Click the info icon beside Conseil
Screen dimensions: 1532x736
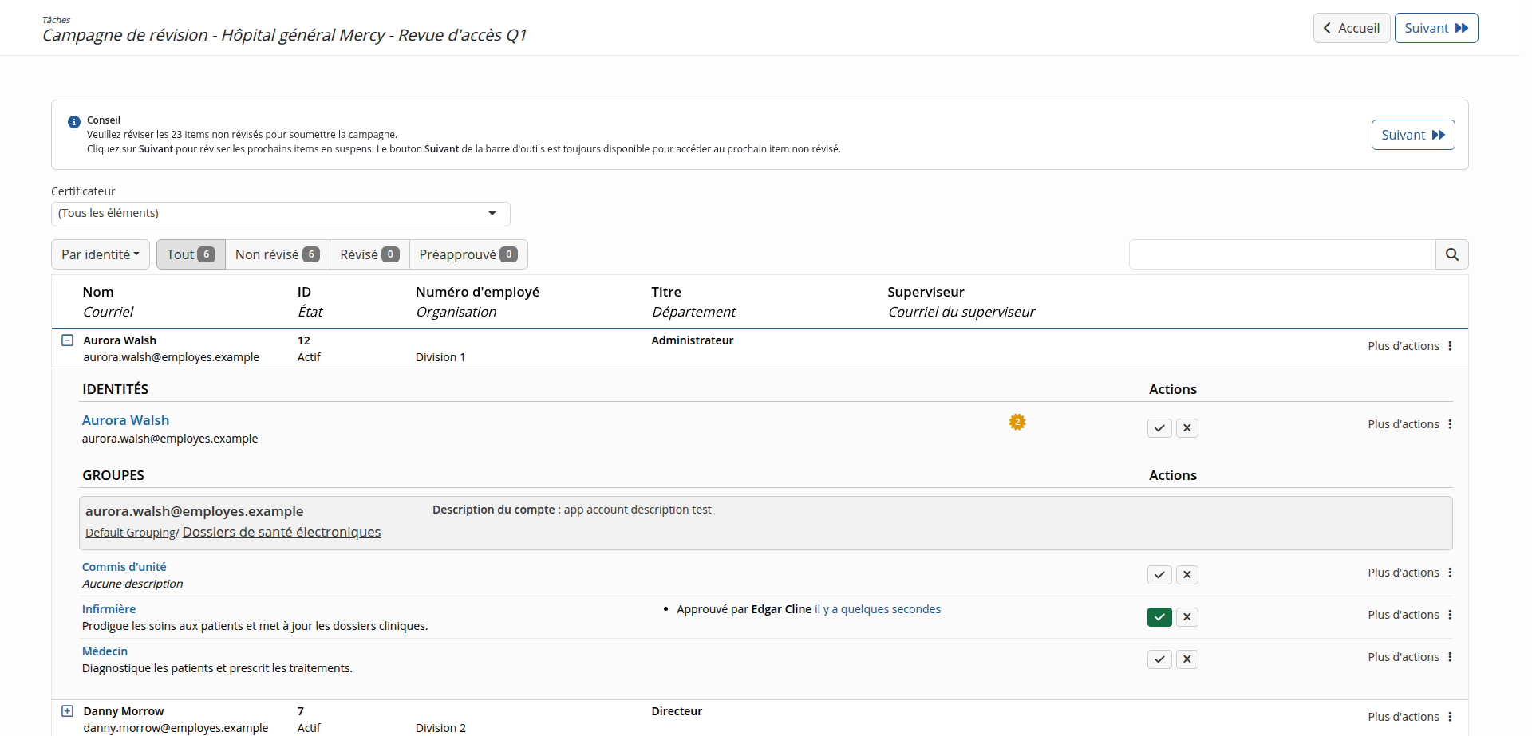click(74, 122)
